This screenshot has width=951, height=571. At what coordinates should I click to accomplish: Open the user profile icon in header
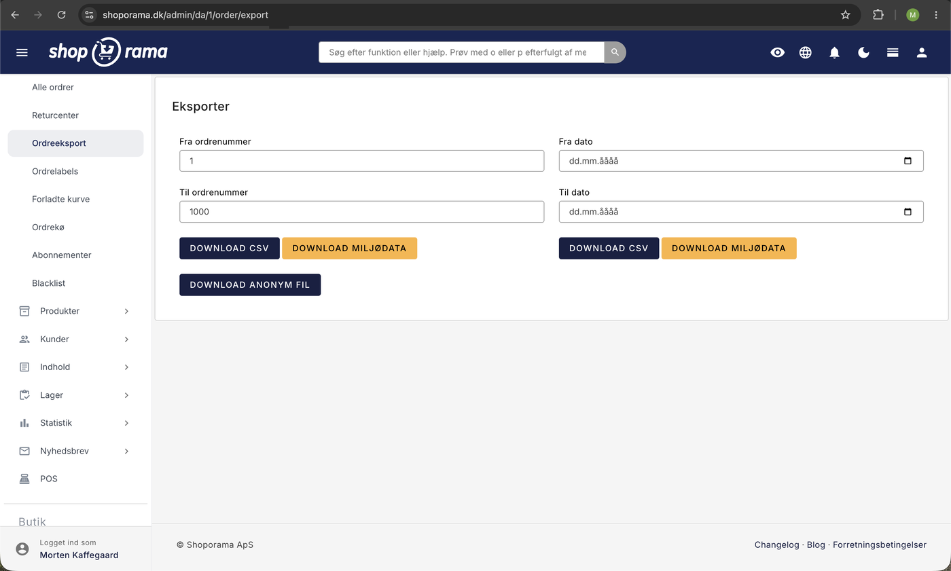pyautogui.click(x=922, y=52)
